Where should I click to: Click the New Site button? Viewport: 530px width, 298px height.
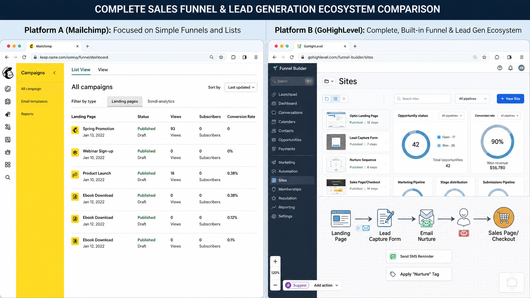510,99
